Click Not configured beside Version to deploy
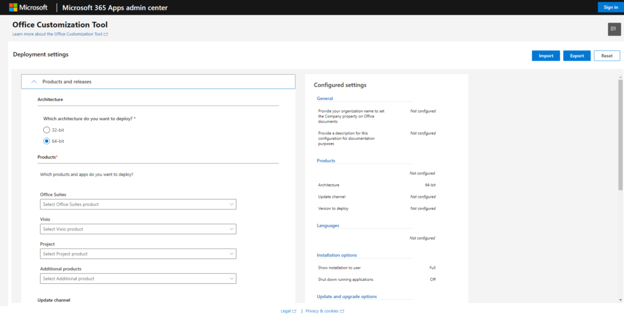 tap(423, 208)
